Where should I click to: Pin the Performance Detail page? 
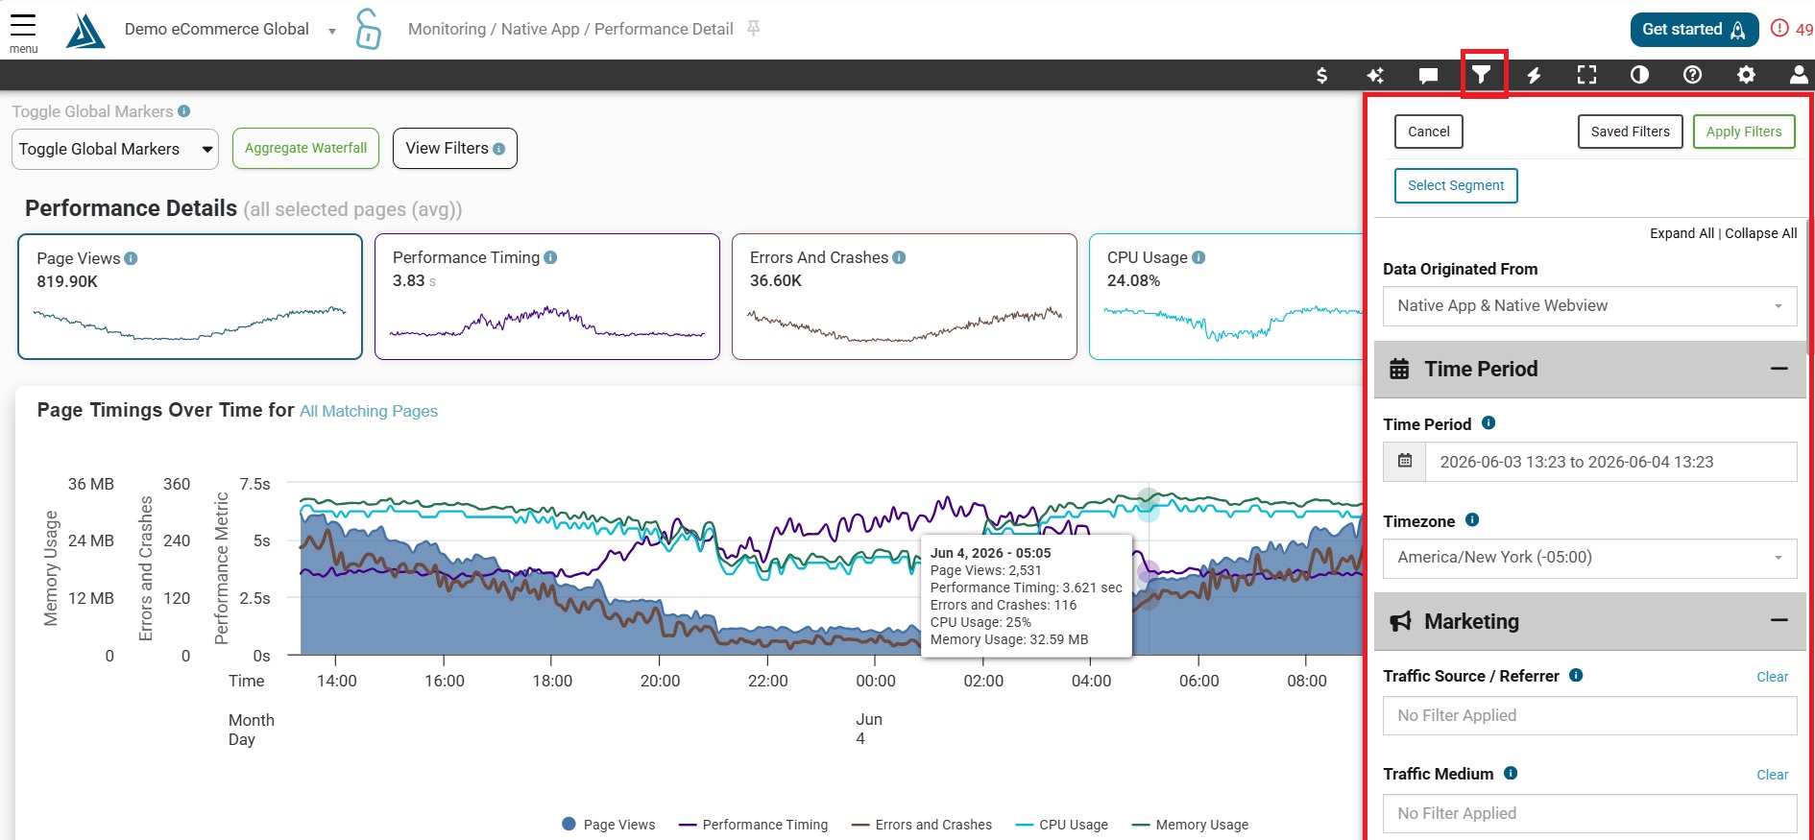(x=754, y=29)
